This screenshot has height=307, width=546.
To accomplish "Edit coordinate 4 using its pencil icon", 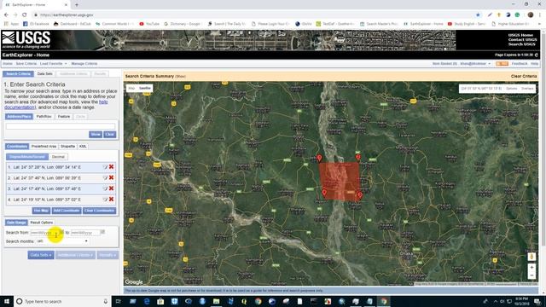I will click(105, 200).
